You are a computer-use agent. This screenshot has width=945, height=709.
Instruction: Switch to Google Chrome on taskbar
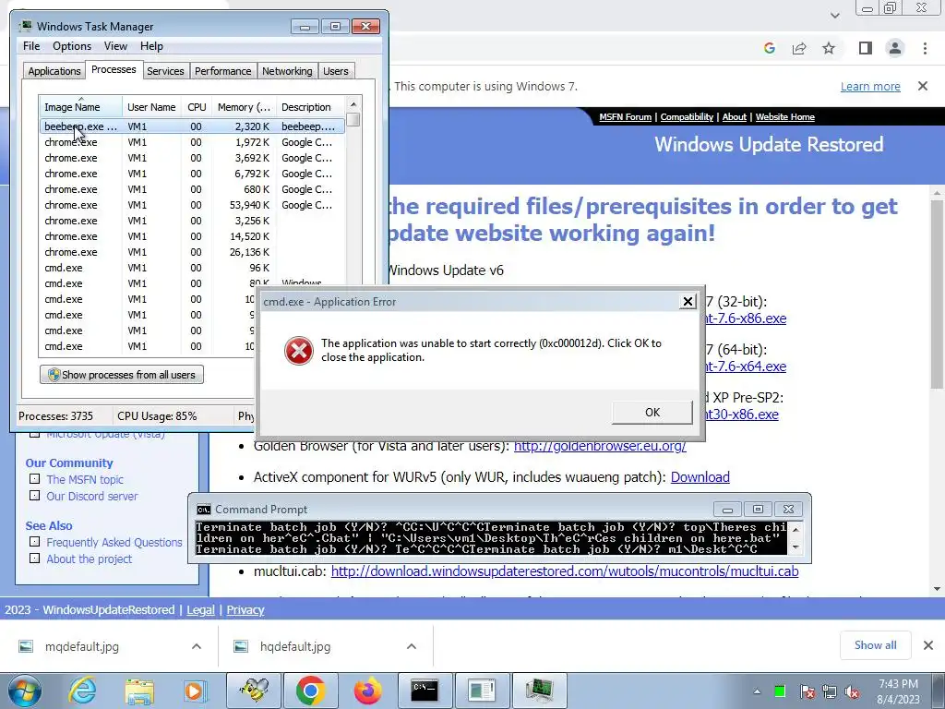(310, 690)
